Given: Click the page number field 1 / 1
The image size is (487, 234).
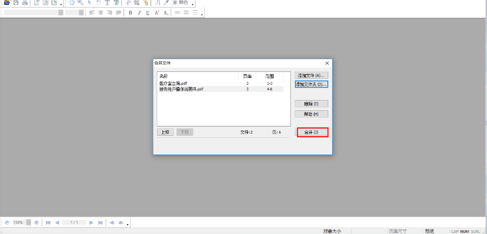Looking at the screenshot, I should [74, 223].
